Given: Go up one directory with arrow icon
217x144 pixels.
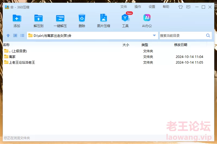Looking at the screenshot, I should pos(8,35).
